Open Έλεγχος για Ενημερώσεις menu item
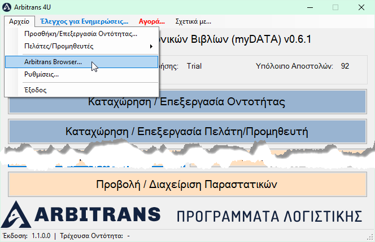Screen dimensions: 375x242 pyautogui.click(x=84, y=21)
